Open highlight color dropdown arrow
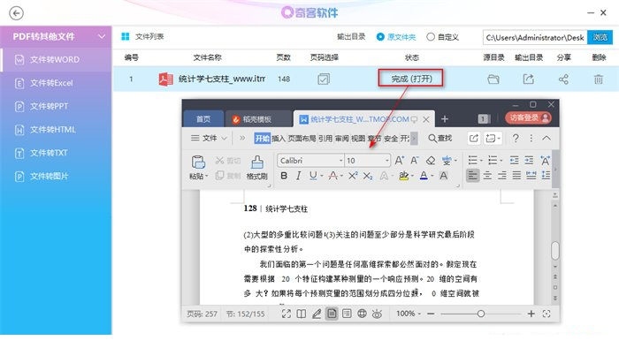The height and width of the screenshot is (348, 619). click(413, 176)
